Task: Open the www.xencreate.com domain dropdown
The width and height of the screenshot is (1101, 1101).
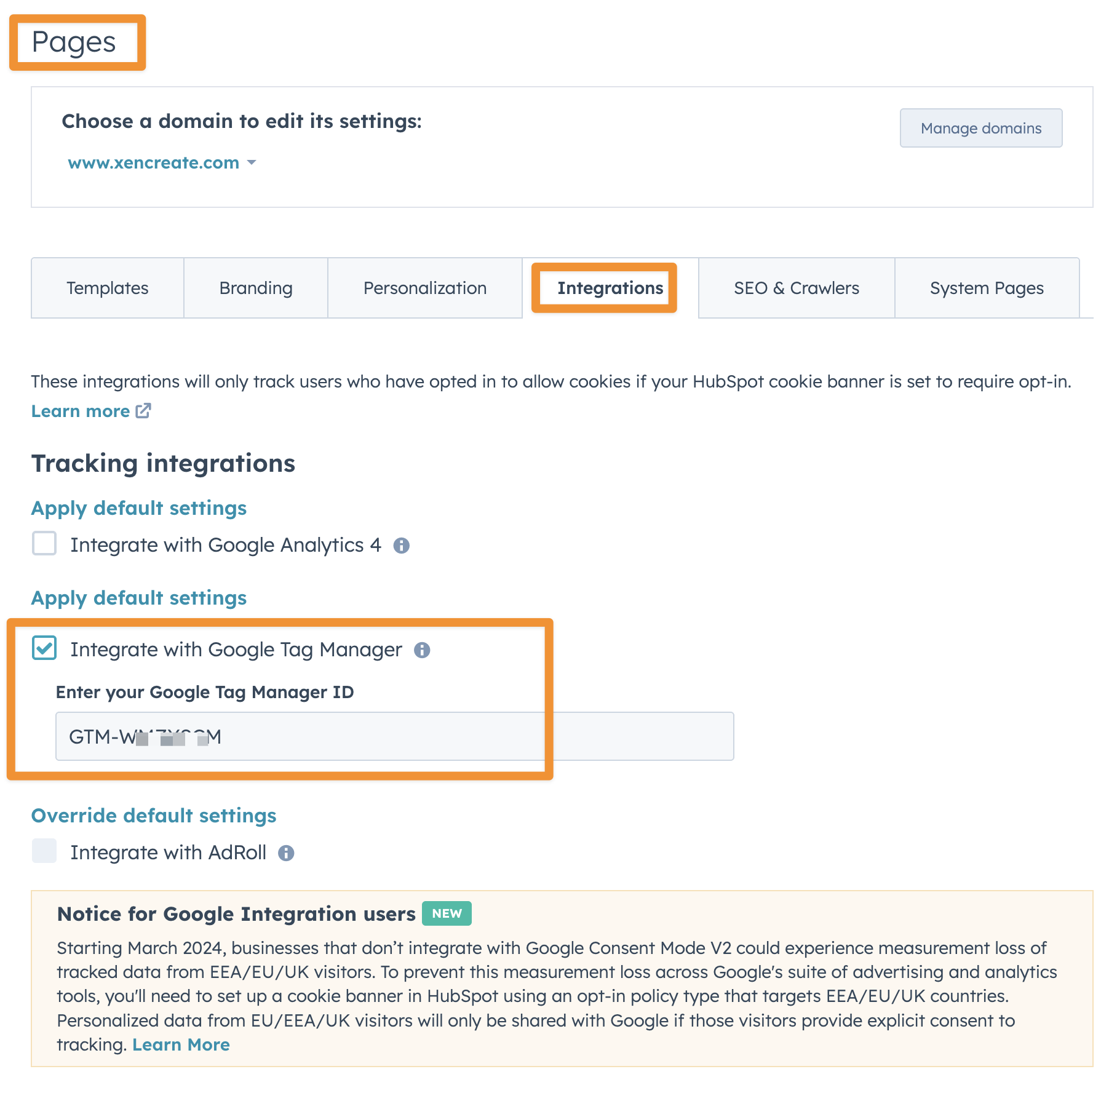Action: pos(154,163)
